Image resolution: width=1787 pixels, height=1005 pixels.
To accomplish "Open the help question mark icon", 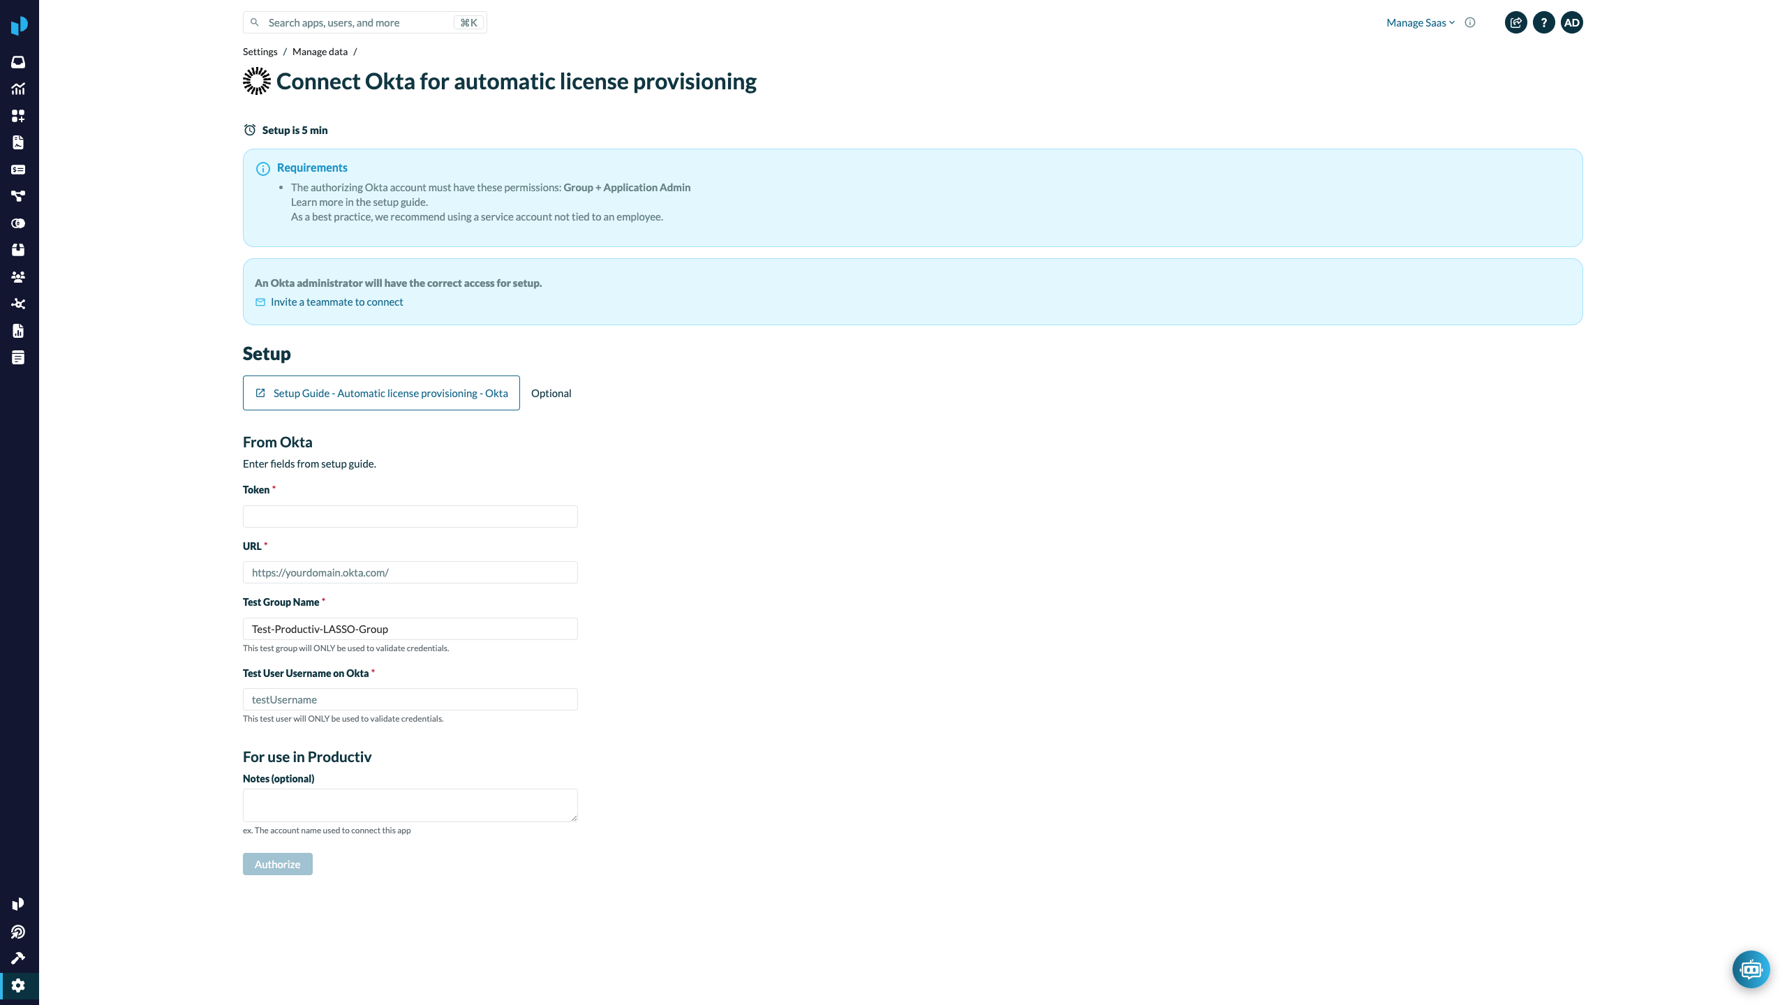I will coord(1544,22).
